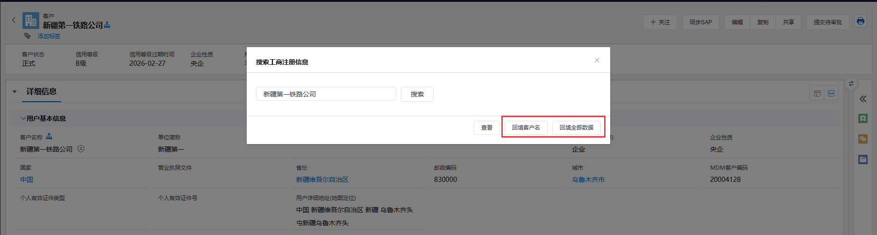Click the hierarchy icon next to the 新疆第一铁路公司 title
Screen dimensions: 877x235
(107, 25)
